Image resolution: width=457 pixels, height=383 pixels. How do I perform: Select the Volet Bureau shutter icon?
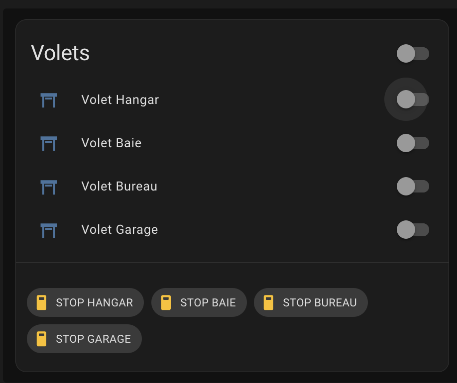(x=49, y=187)
